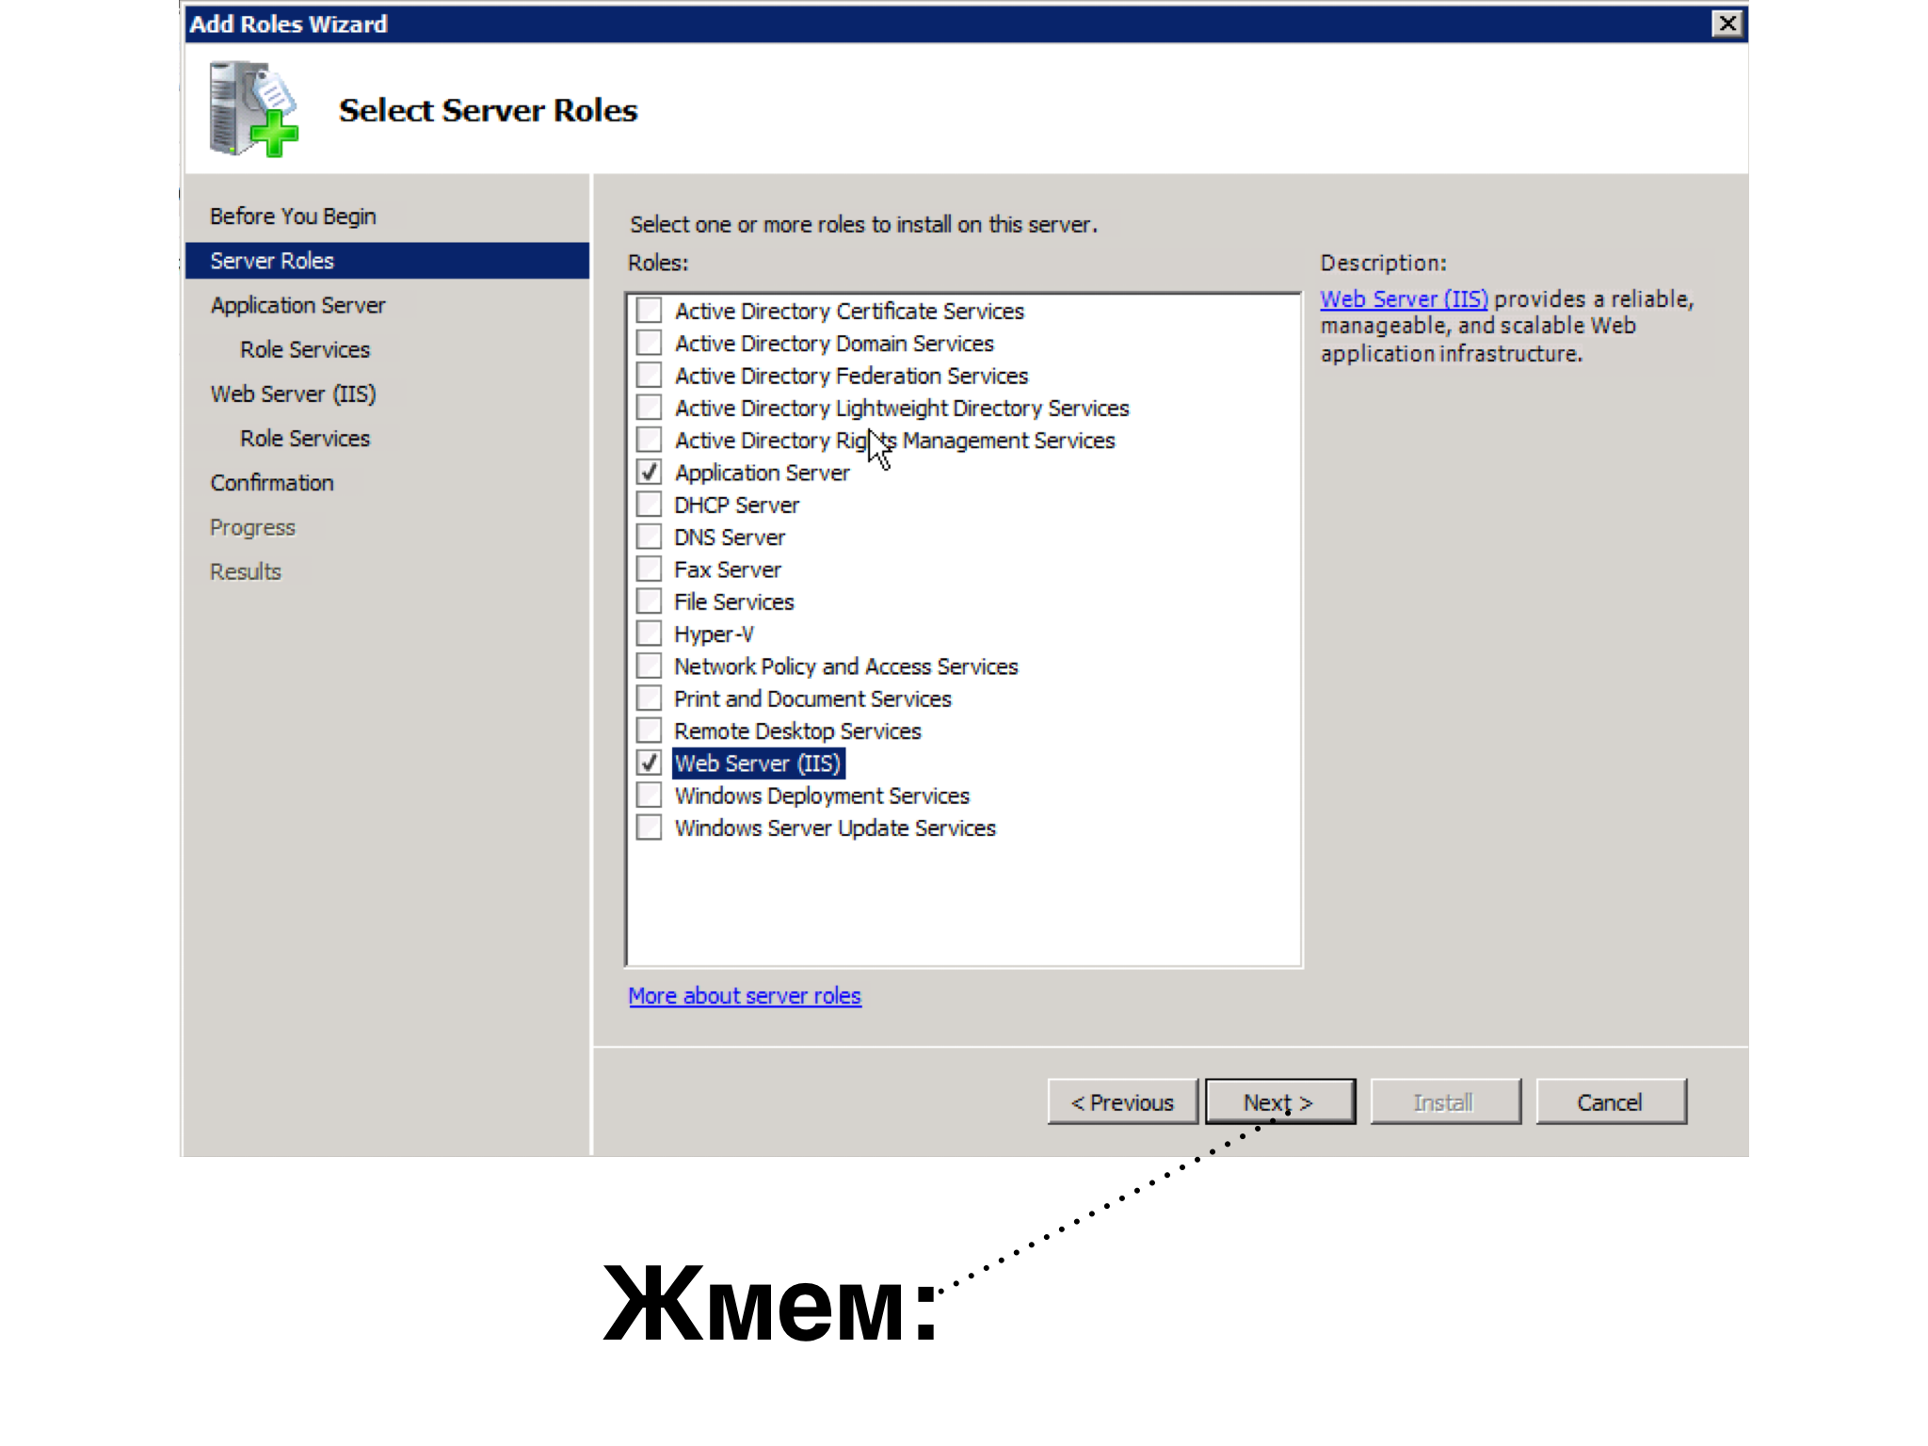Select the Fax Server role label

[x=728, y=570]
